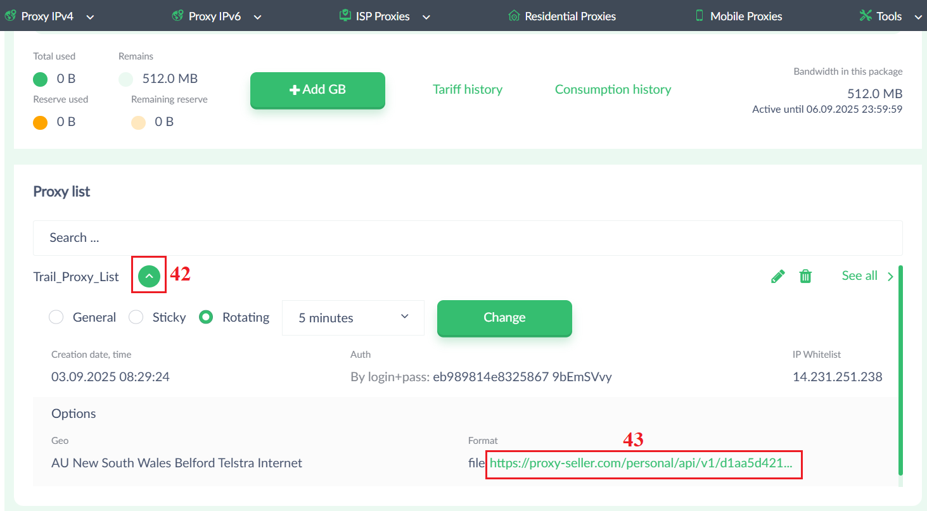Screen dimensions: 927x511
Task: Click the proxy list Search field
Action: click(468, 238)
